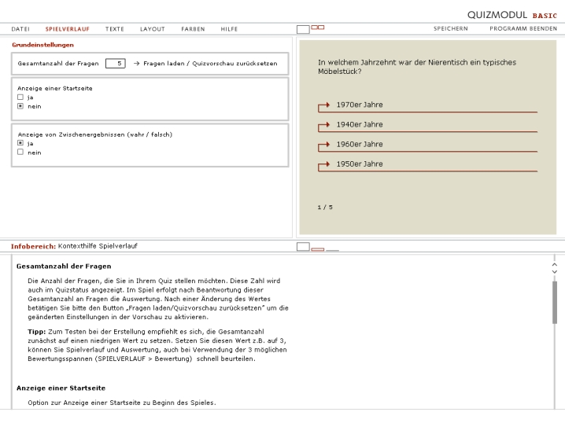565x423 pixels.
Task: Select 'nein' under Anzeige einer Startseite
Action: point(20,106)
